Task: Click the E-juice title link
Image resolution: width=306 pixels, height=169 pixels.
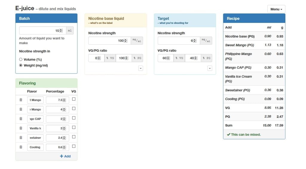Action: tap(25, 8)
